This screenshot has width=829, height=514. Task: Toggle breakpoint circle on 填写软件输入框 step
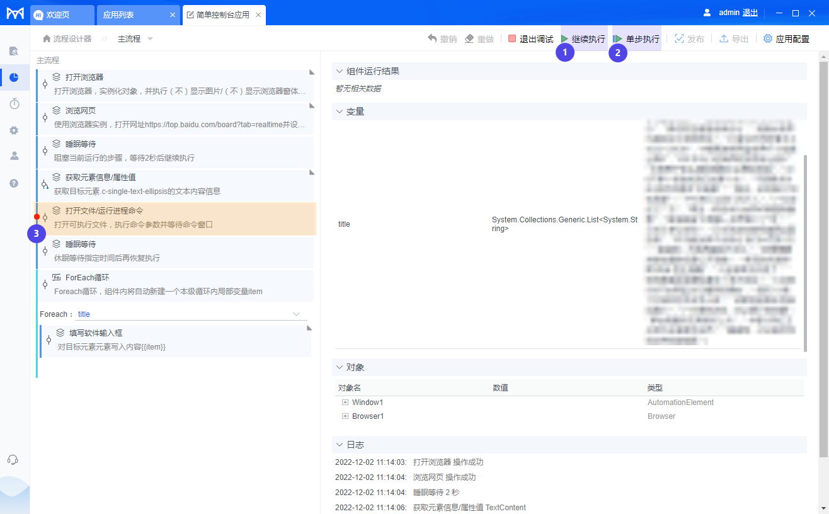49,340
